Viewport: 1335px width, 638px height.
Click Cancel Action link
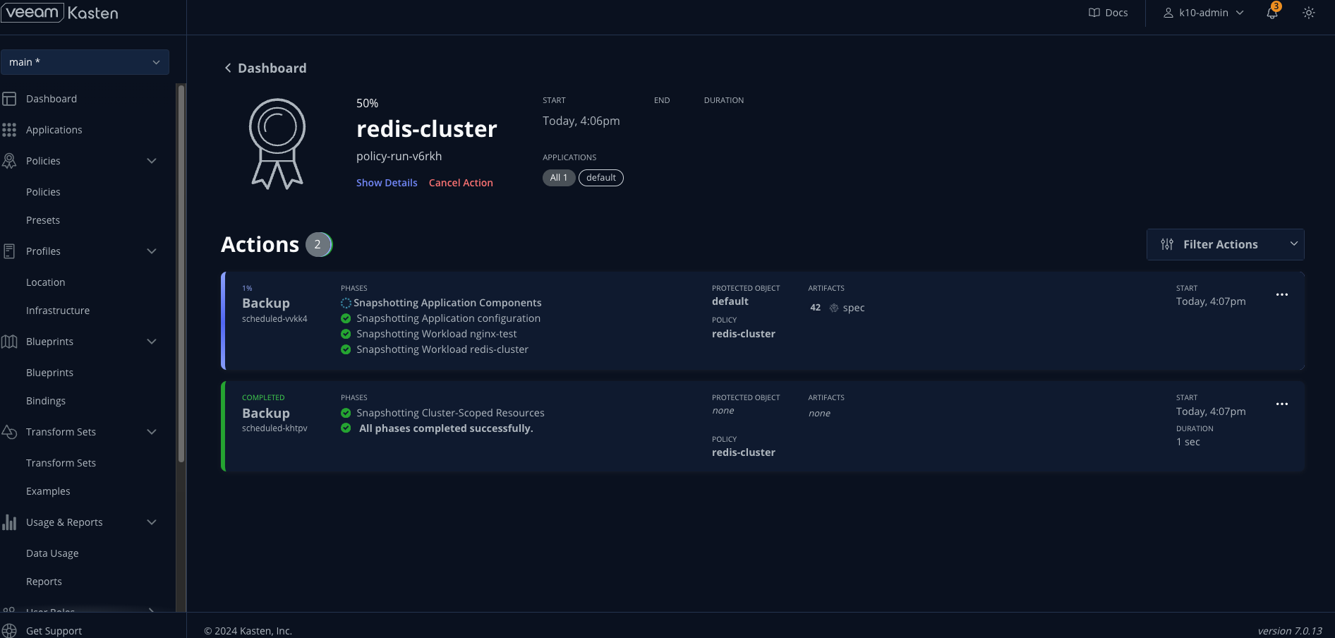(x=461, y=183)
